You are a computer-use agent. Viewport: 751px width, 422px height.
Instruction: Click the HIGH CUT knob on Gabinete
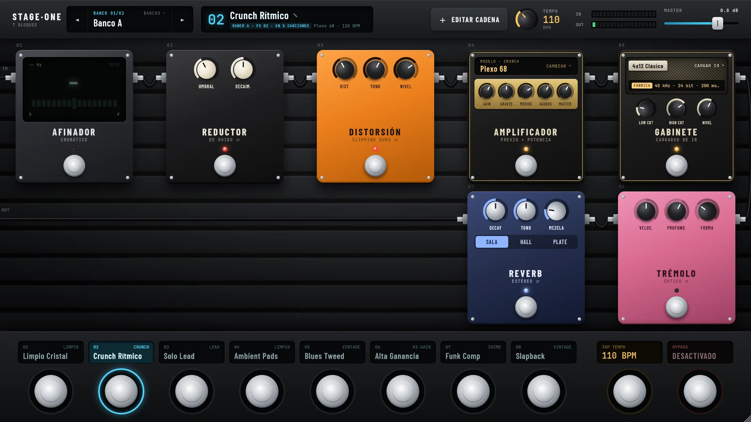(x=676, y=109)
